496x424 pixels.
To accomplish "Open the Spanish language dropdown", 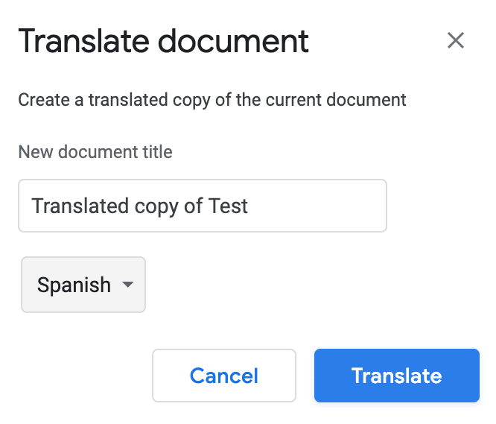I will pyautogui.click(x=83, y=285).
